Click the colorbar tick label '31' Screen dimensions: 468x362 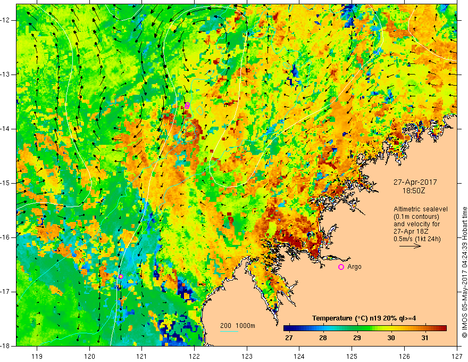coord(425,338)
